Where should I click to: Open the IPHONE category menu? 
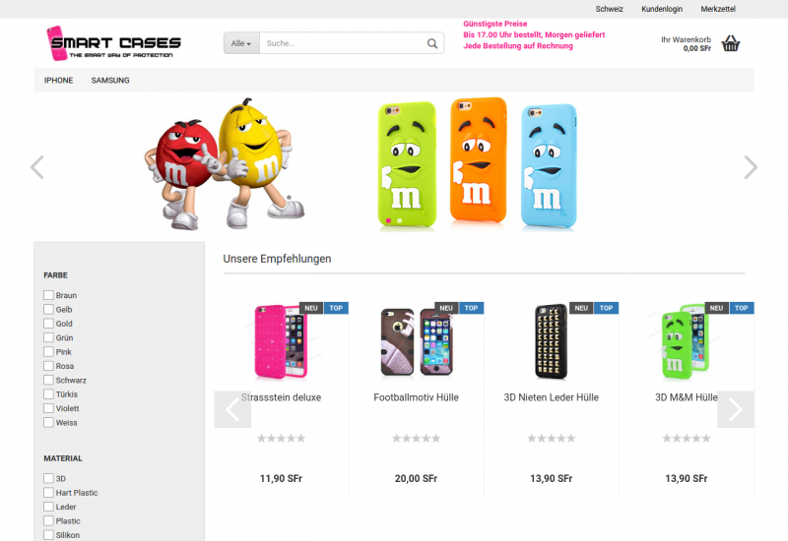(x=58, y=81)
